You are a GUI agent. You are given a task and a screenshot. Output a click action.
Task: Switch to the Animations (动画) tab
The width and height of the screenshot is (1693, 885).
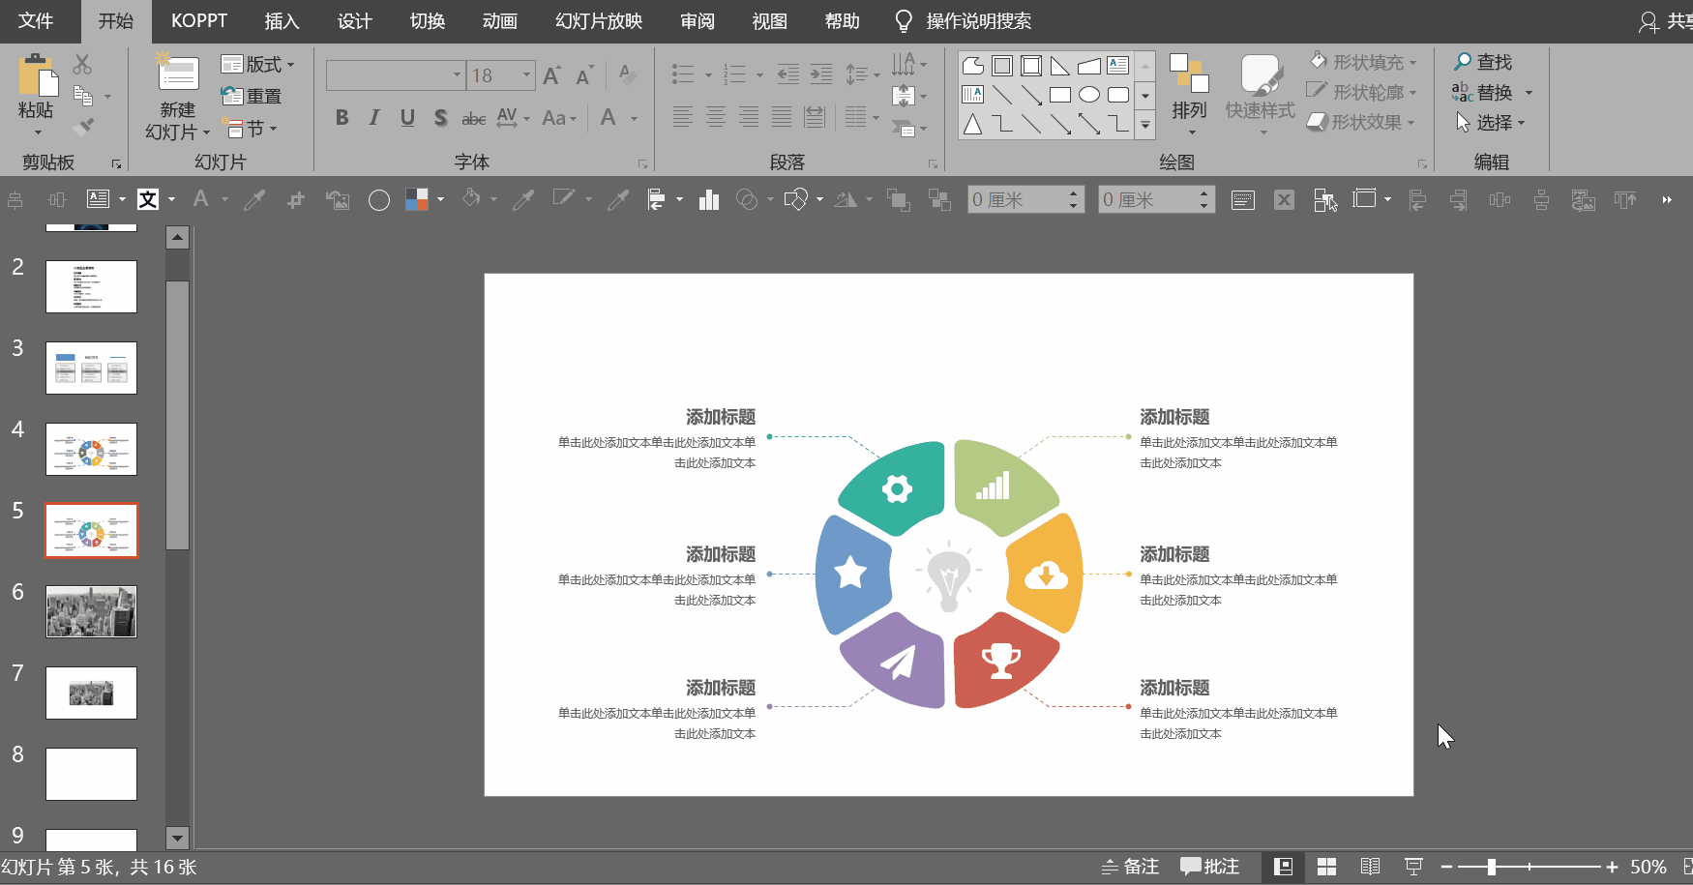[x=499, y=21]
